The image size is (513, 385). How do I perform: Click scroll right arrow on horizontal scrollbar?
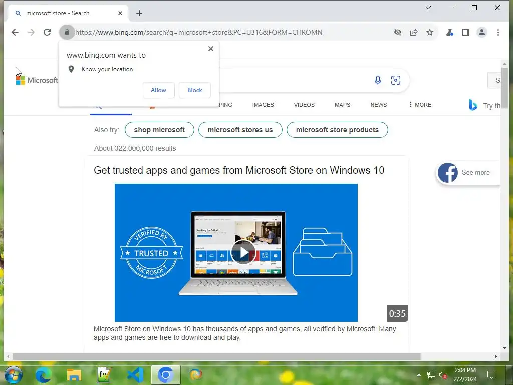(496, 356)
